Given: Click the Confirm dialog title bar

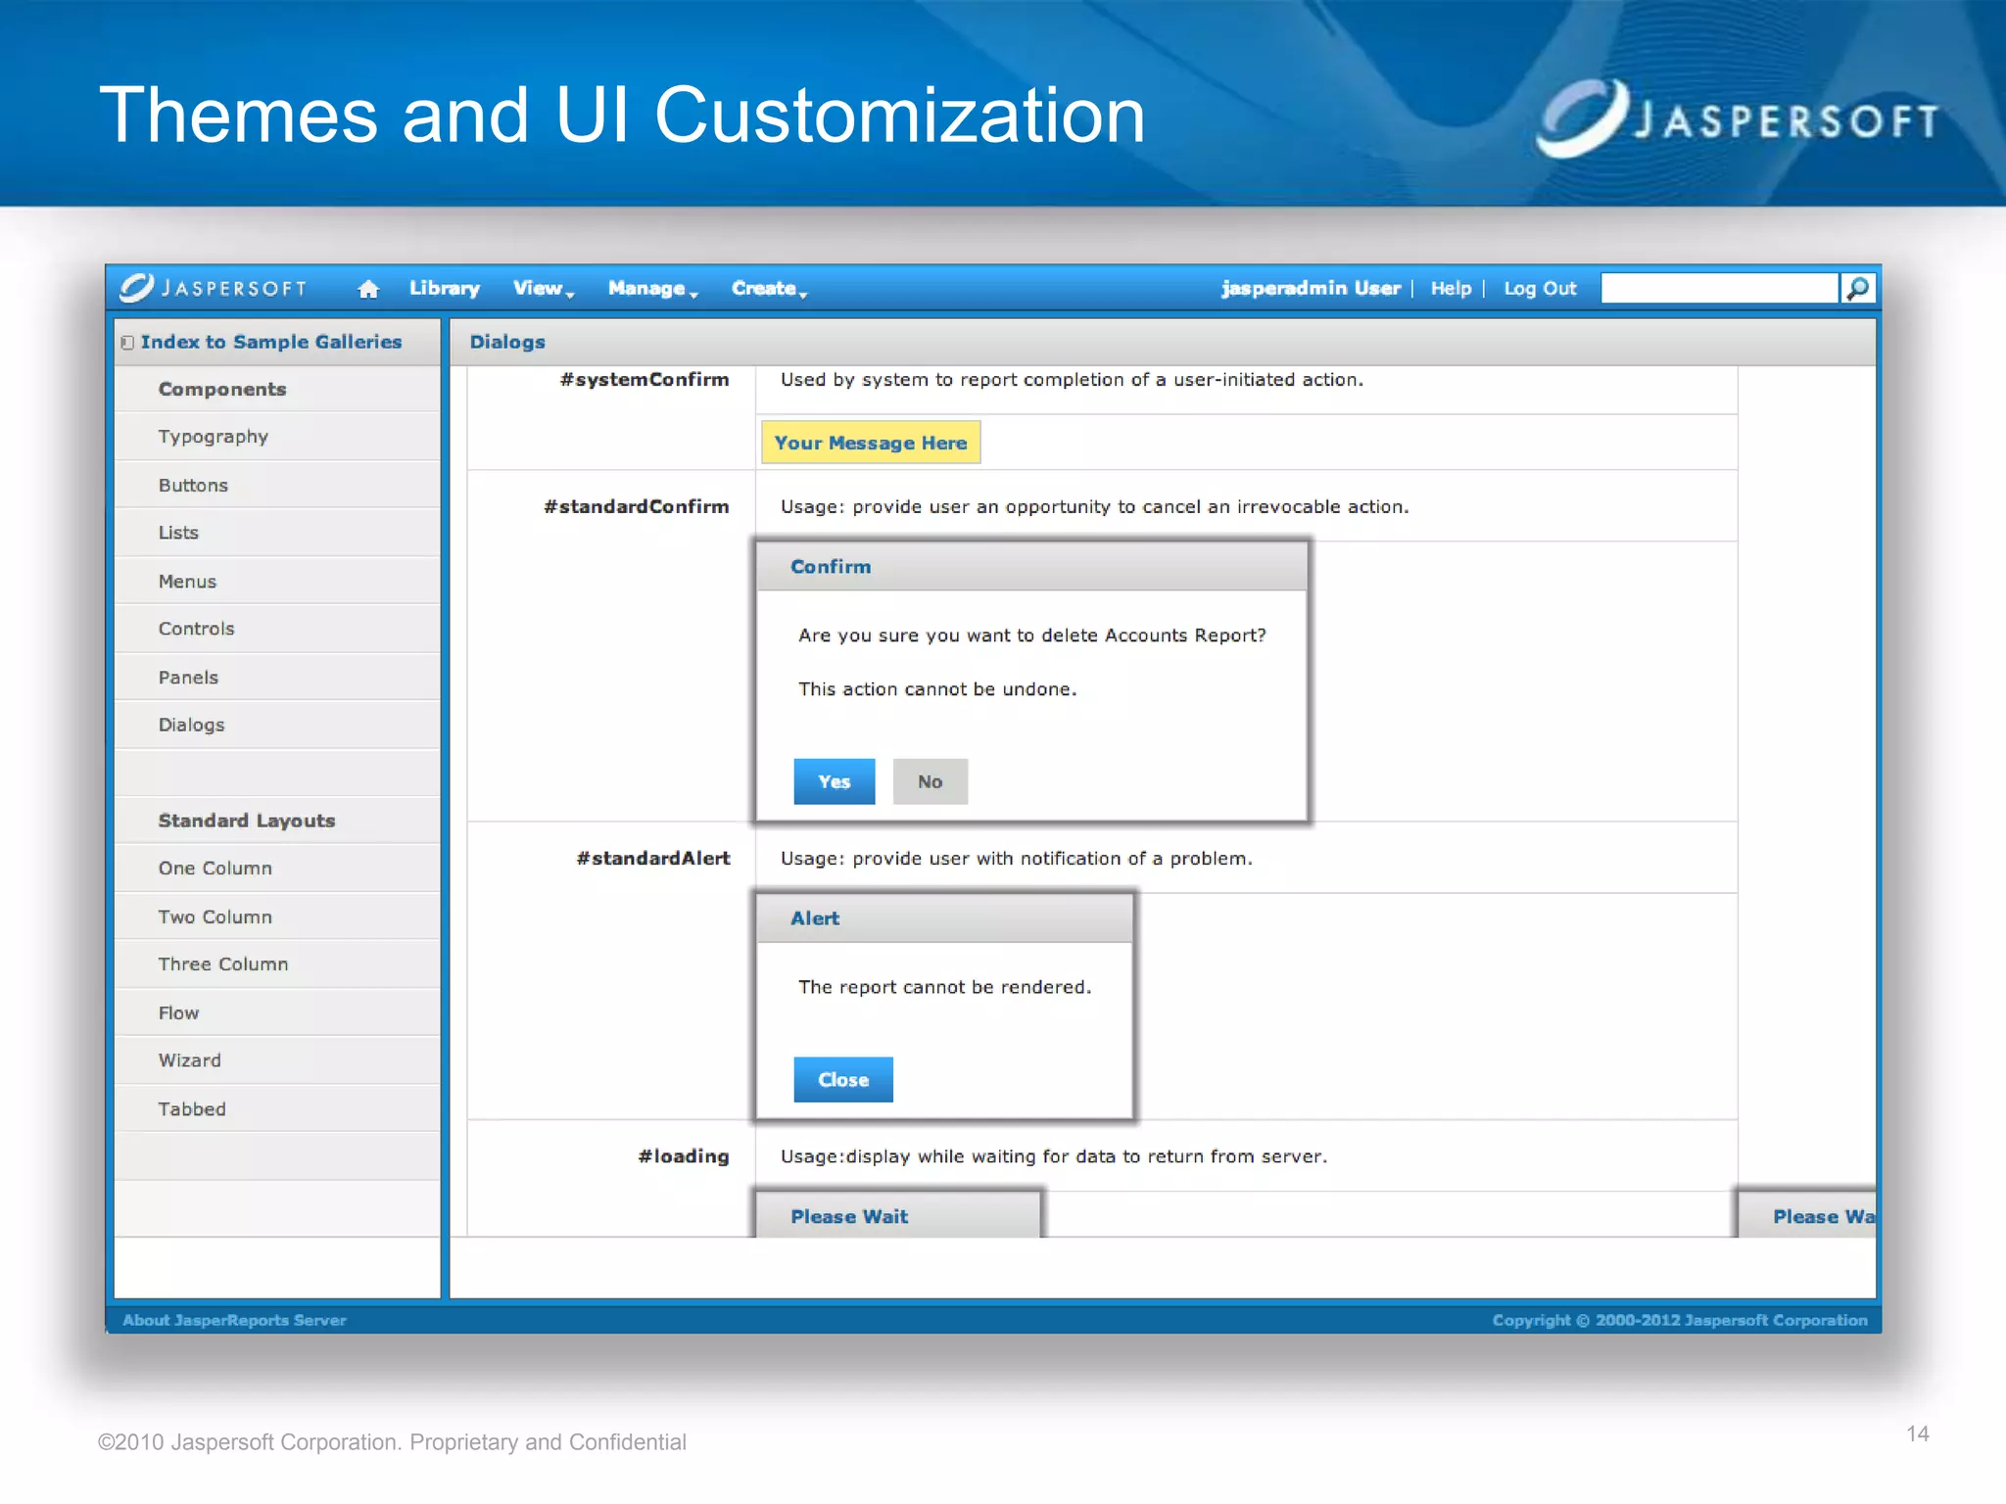Looking at the screenshot, I should pos(1032,567).
